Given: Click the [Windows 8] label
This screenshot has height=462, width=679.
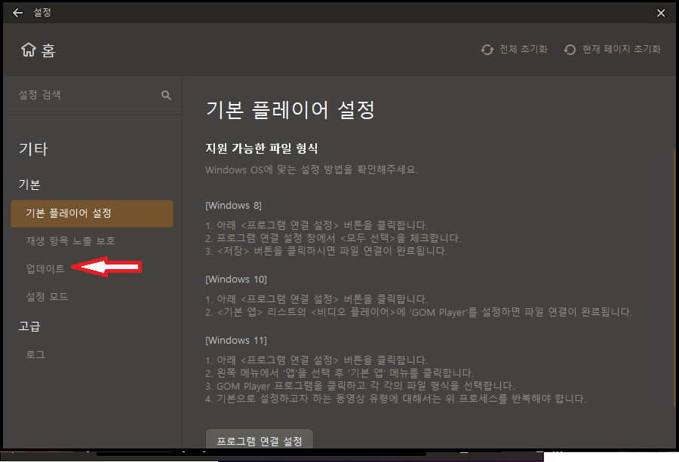Looking at the screenshot, I should (x=233, y=206).
